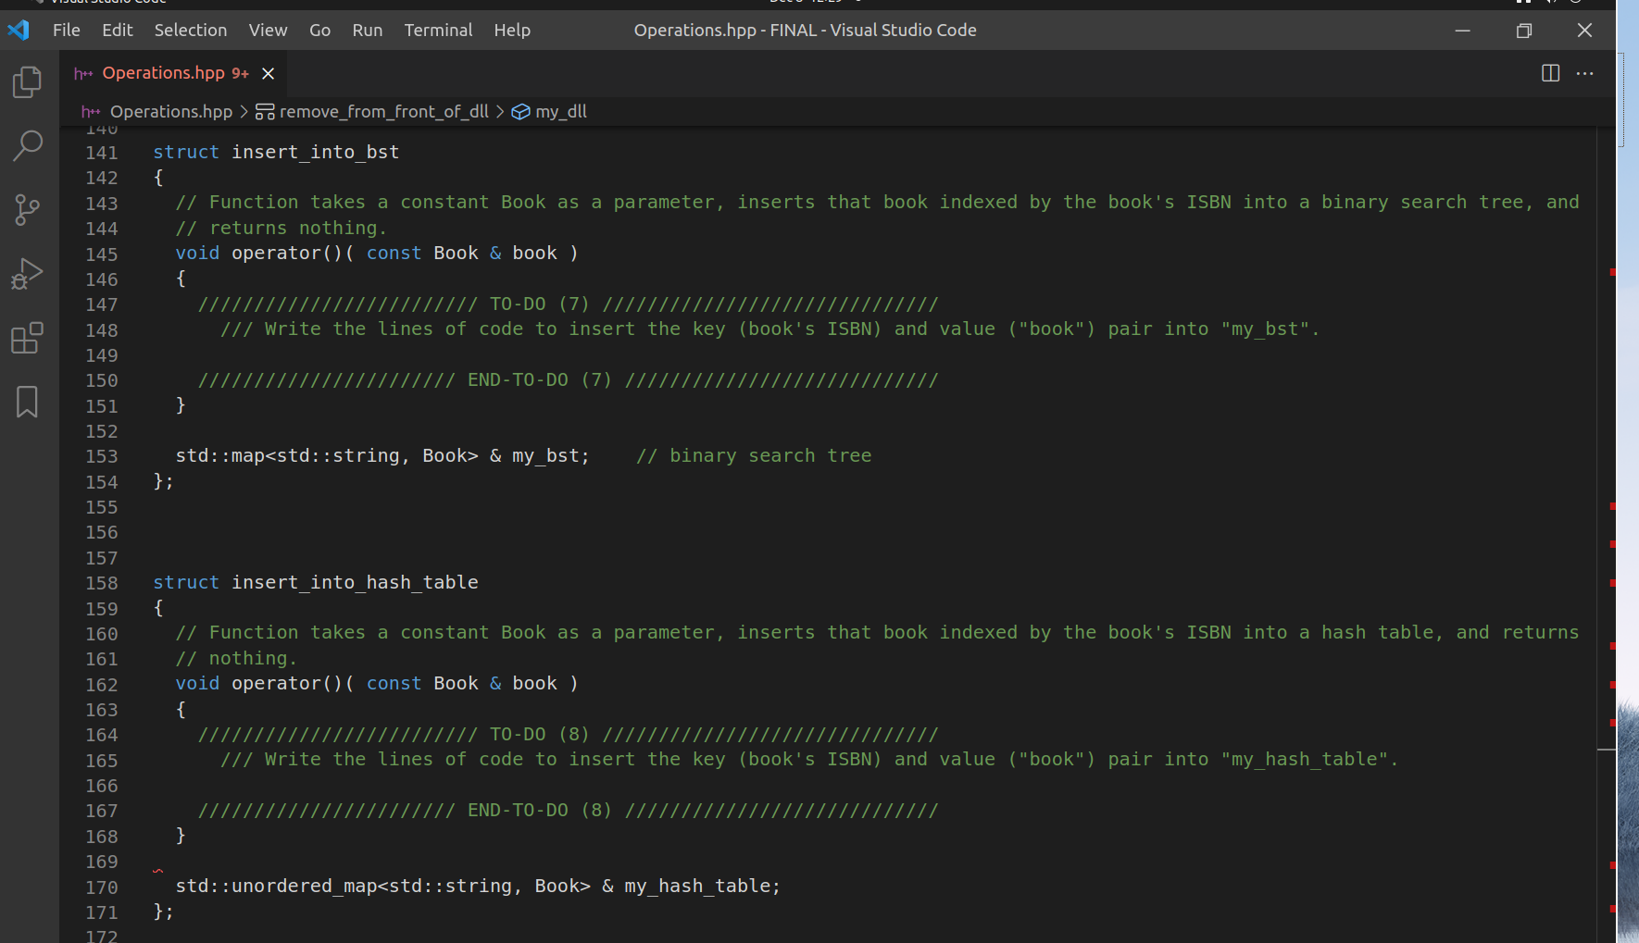Click line number 153 in the gutter
1639x943 pixels.
pyautogui.click(x=102, y=456)
